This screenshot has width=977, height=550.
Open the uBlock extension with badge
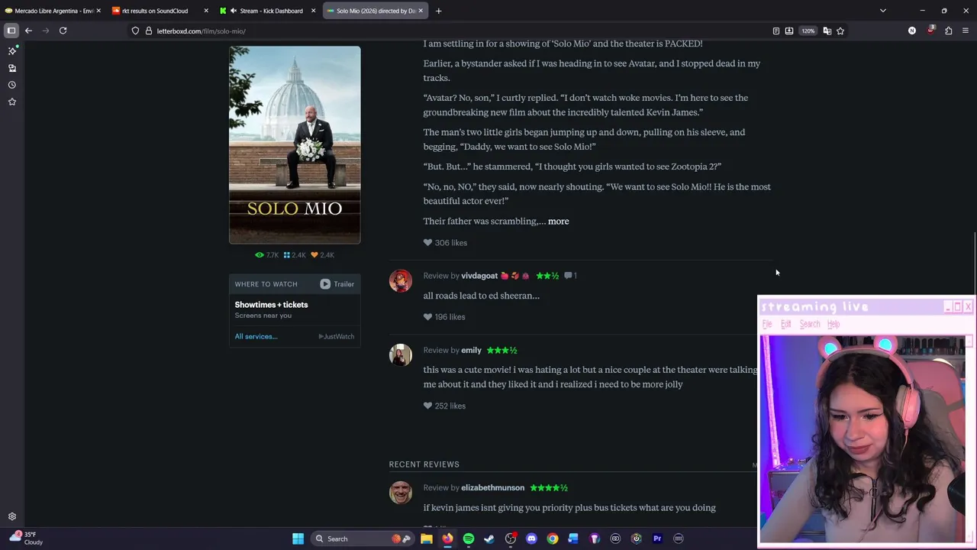click(930, 31)
